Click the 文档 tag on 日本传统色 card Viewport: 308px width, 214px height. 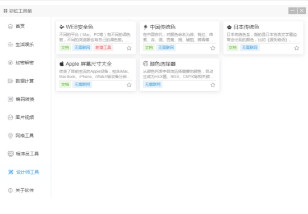[x=232, y=48]
